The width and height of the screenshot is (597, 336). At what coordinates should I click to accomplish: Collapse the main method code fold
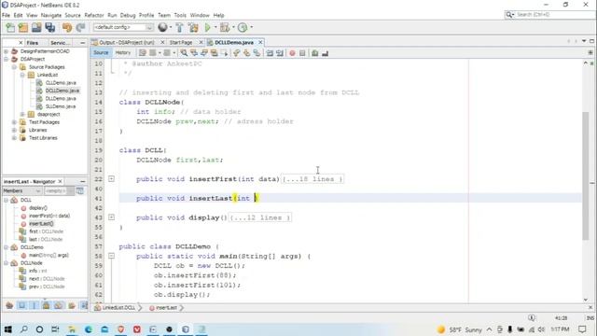pos(111,256)
